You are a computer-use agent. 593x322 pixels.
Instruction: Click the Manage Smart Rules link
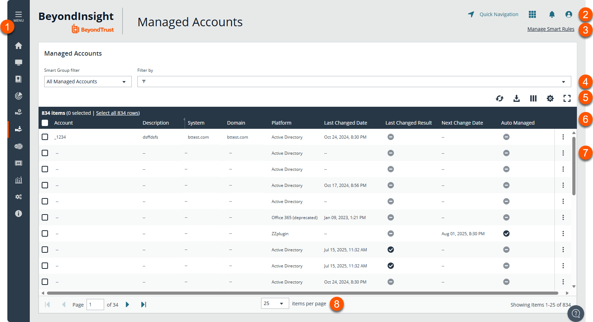tap(551, 29)
